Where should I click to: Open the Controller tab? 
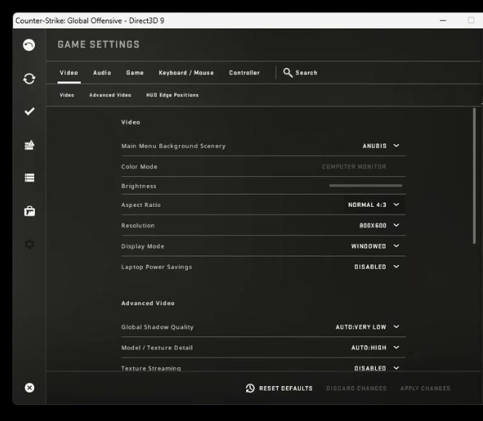pyautogui.click(x=244, y=73)
